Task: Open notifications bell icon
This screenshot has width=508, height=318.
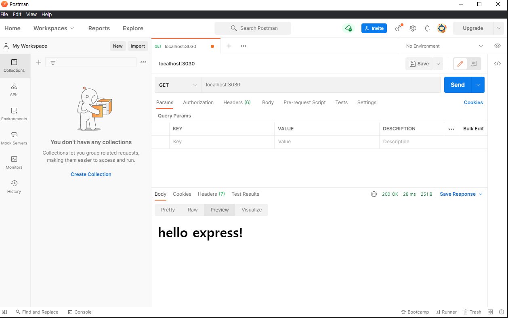Action: [427, 28]
